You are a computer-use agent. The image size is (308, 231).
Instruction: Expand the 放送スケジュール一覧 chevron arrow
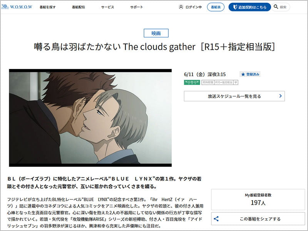coord(281,96)
